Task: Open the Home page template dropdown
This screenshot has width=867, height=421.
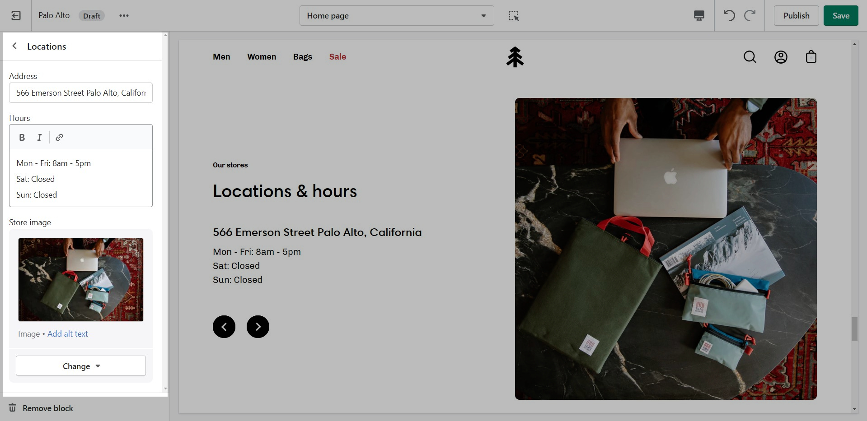Action: [396, 16]
